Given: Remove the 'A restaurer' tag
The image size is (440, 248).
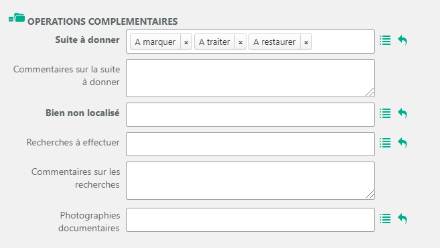Looking at the screenshot, I should point(306,42).
